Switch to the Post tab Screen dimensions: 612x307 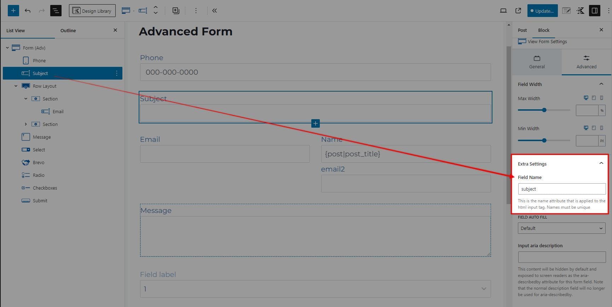coord(522,30)
